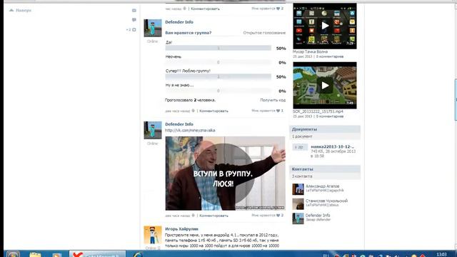Open Станислав Чукольский contact name
The image size is (457, 257).
click(326, 201)
